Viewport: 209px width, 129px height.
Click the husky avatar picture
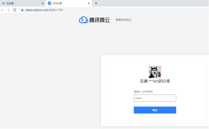(x=155, y=72)
